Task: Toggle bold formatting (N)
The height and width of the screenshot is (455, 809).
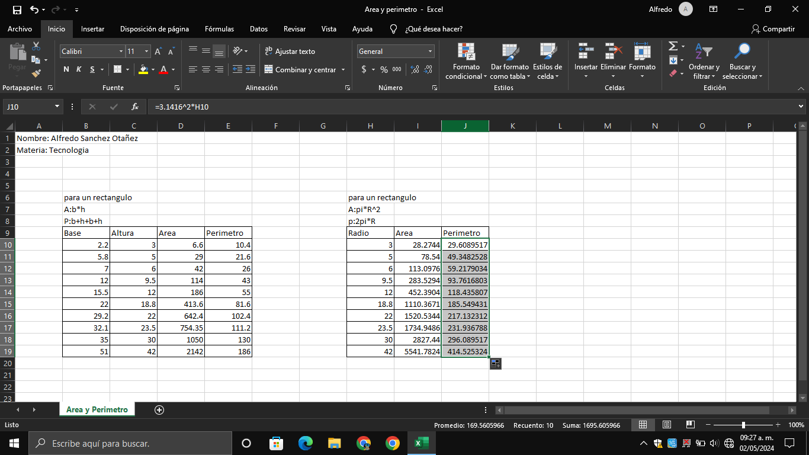Action: [x=66, y=70]
